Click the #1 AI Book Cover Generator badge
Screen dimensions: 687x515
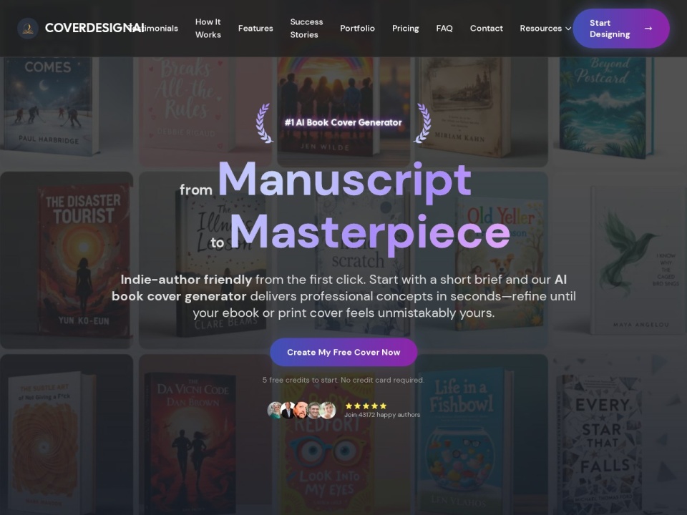(343, 122)
